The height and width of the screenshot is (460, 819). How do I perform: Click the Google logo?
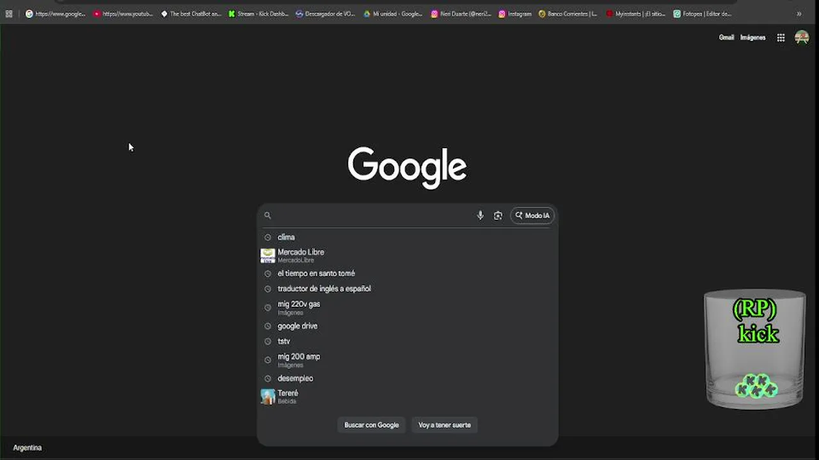(407, 167)
